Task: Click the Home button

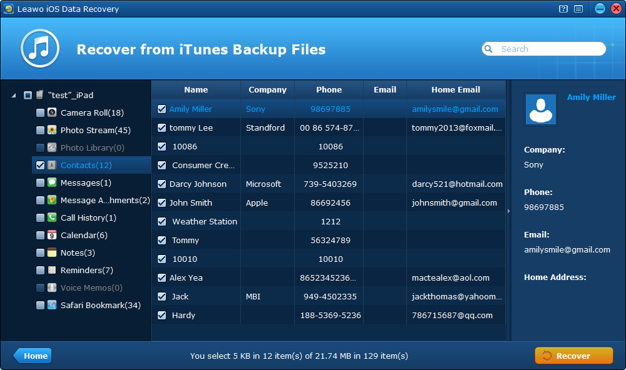Action: coord(33,356)
